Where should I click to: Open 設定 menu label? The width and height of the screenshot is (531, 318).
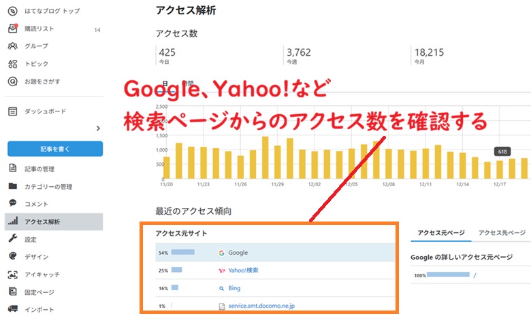click(31, 240)
